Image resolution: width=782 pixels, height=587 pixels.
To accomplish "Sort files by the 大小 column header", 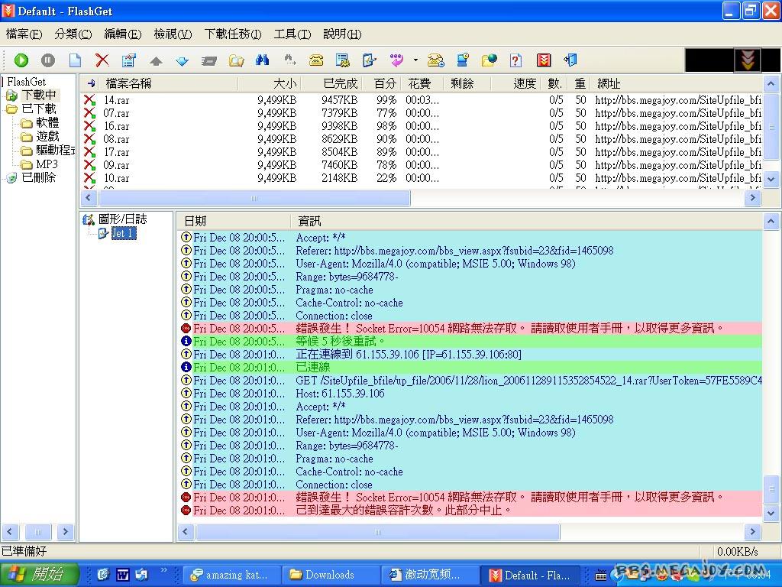I will click(x=270, y=83).
